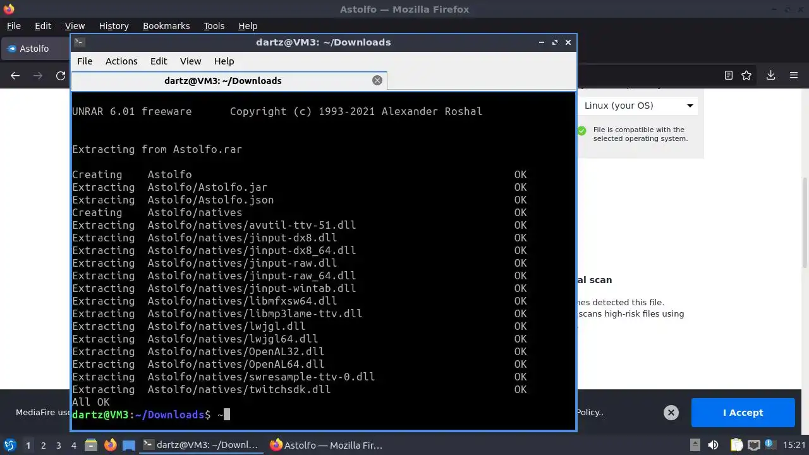Viewport: 809px width, 455px height.
Task: Click 'Astolfo/natives/jinput-wintab.dll' line
Action: point(252,288)
